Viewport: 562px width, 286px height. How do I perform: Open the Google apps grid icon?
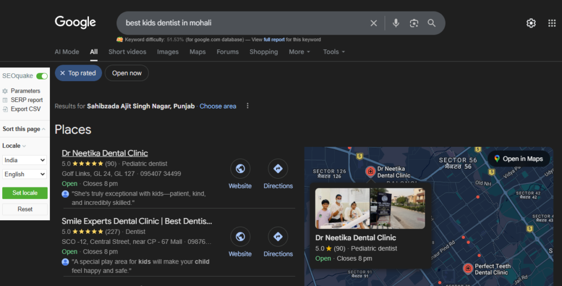(552, 23)
